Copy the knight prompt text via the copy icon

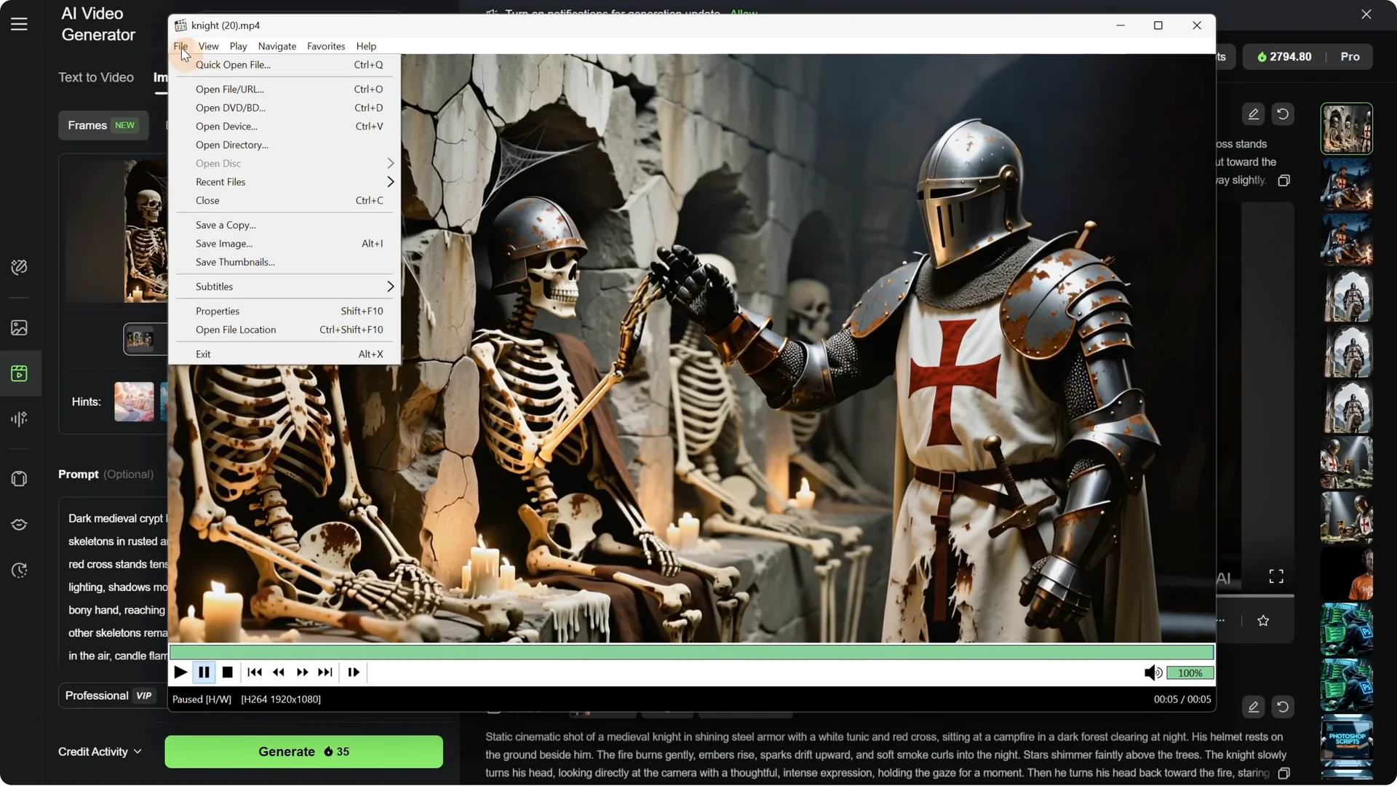click(1284, 773)
